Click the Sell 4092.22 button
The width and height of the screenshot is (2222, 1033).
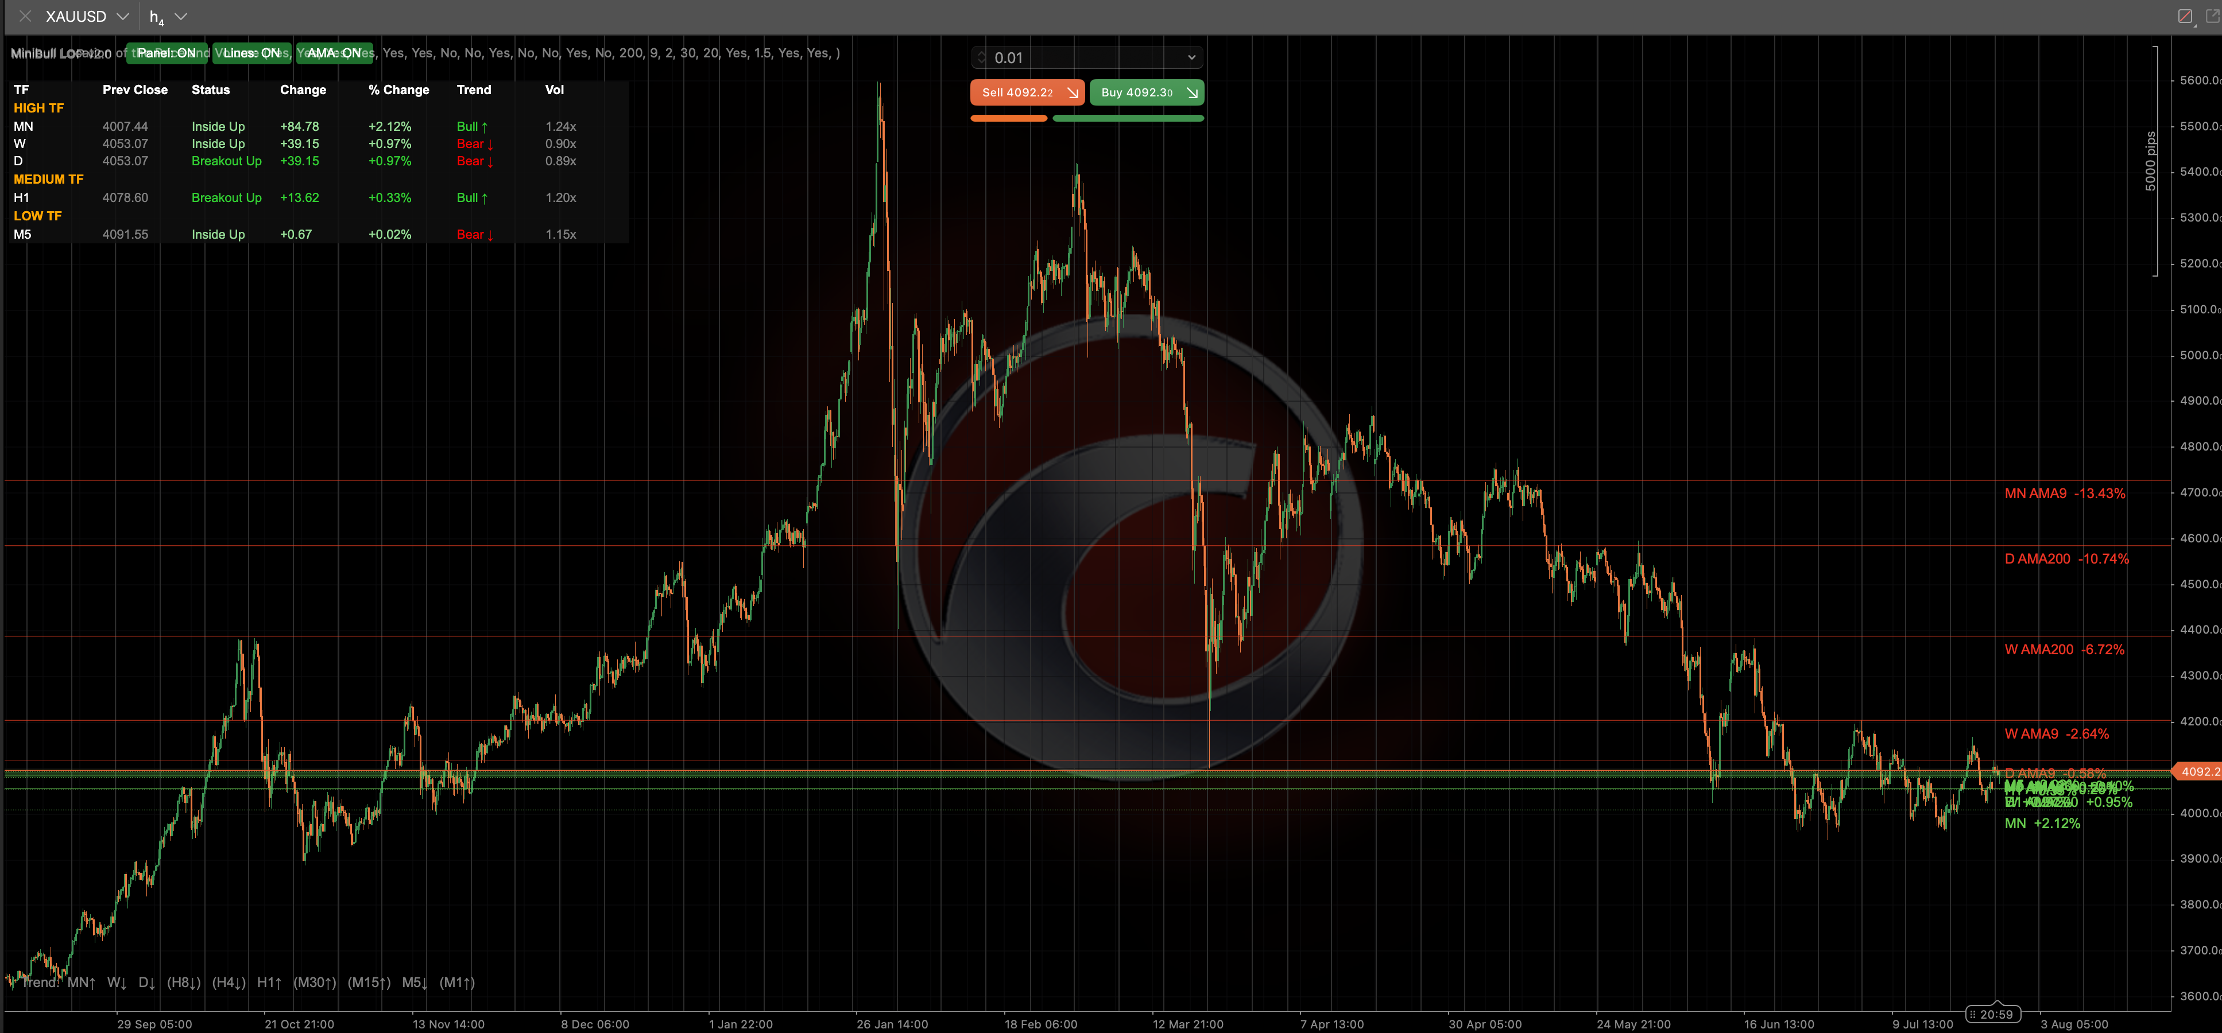(1027, 92)
